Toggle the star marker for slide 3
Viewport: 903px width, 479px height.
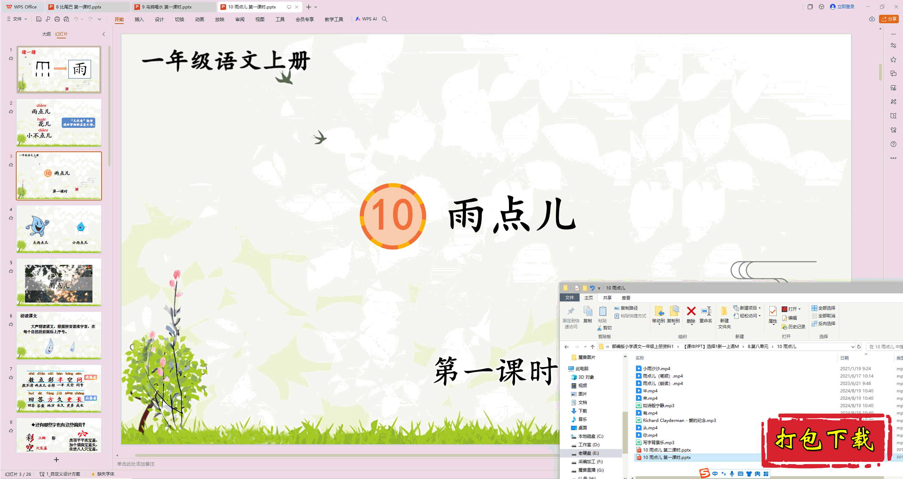coord(11,165)
